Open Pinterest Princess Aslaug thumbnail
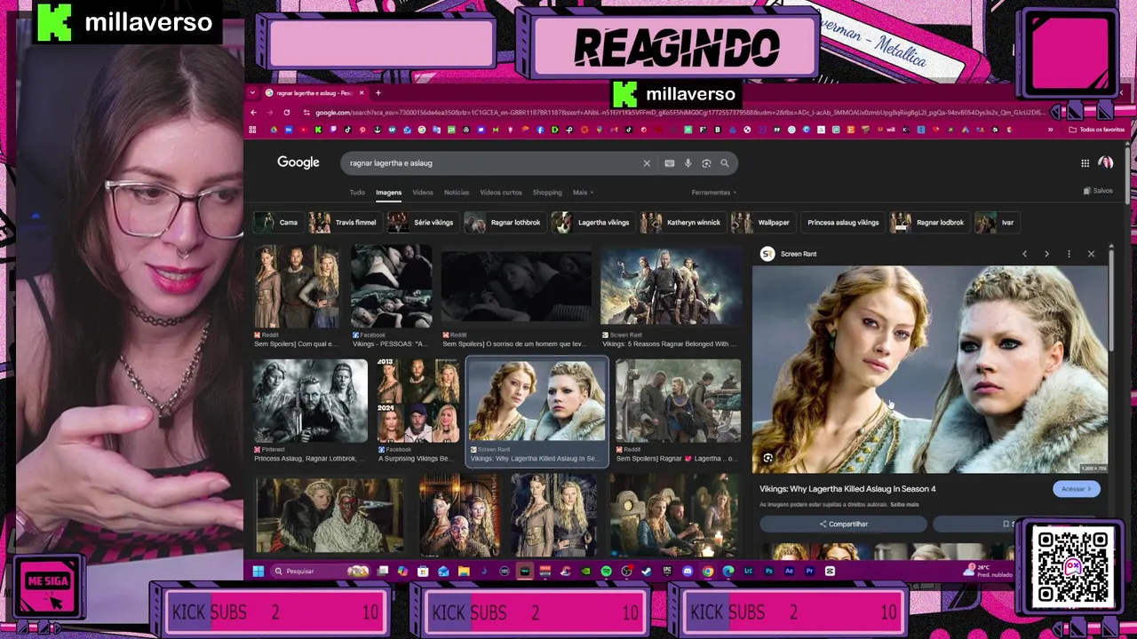Screen dimensions: 1137x639 click(x=309, y=401)
